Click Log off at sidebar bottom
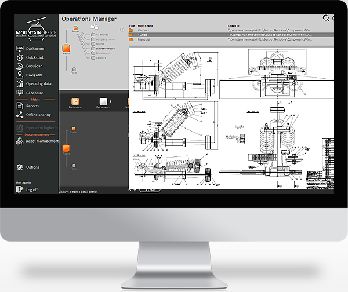 (x=31, y=189)
